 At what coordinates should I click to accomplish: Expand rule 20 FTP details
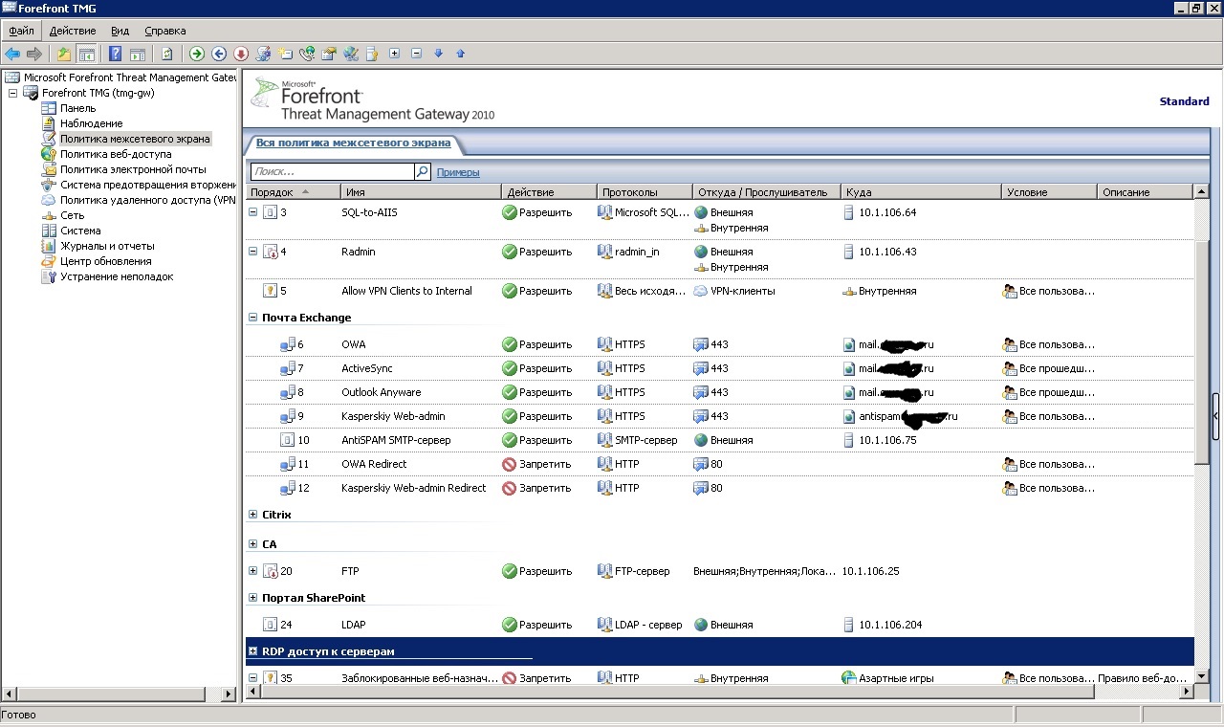[253, 571]
